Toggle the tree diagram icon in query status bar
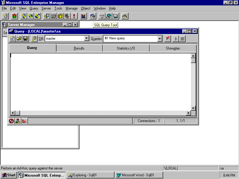The height and width of the screenshot is (179, 239). click(18, 121)
